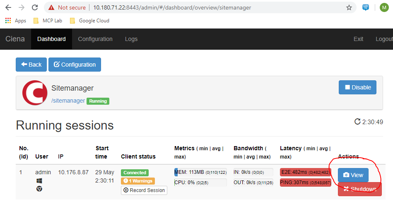Click the Sitemanager title text
This screenshot has width=393, height=209.
coord(72,88)
